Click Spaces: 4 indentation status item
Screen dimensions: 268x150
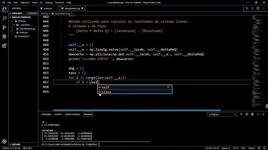pyautogui.click(x=226, y=148)
